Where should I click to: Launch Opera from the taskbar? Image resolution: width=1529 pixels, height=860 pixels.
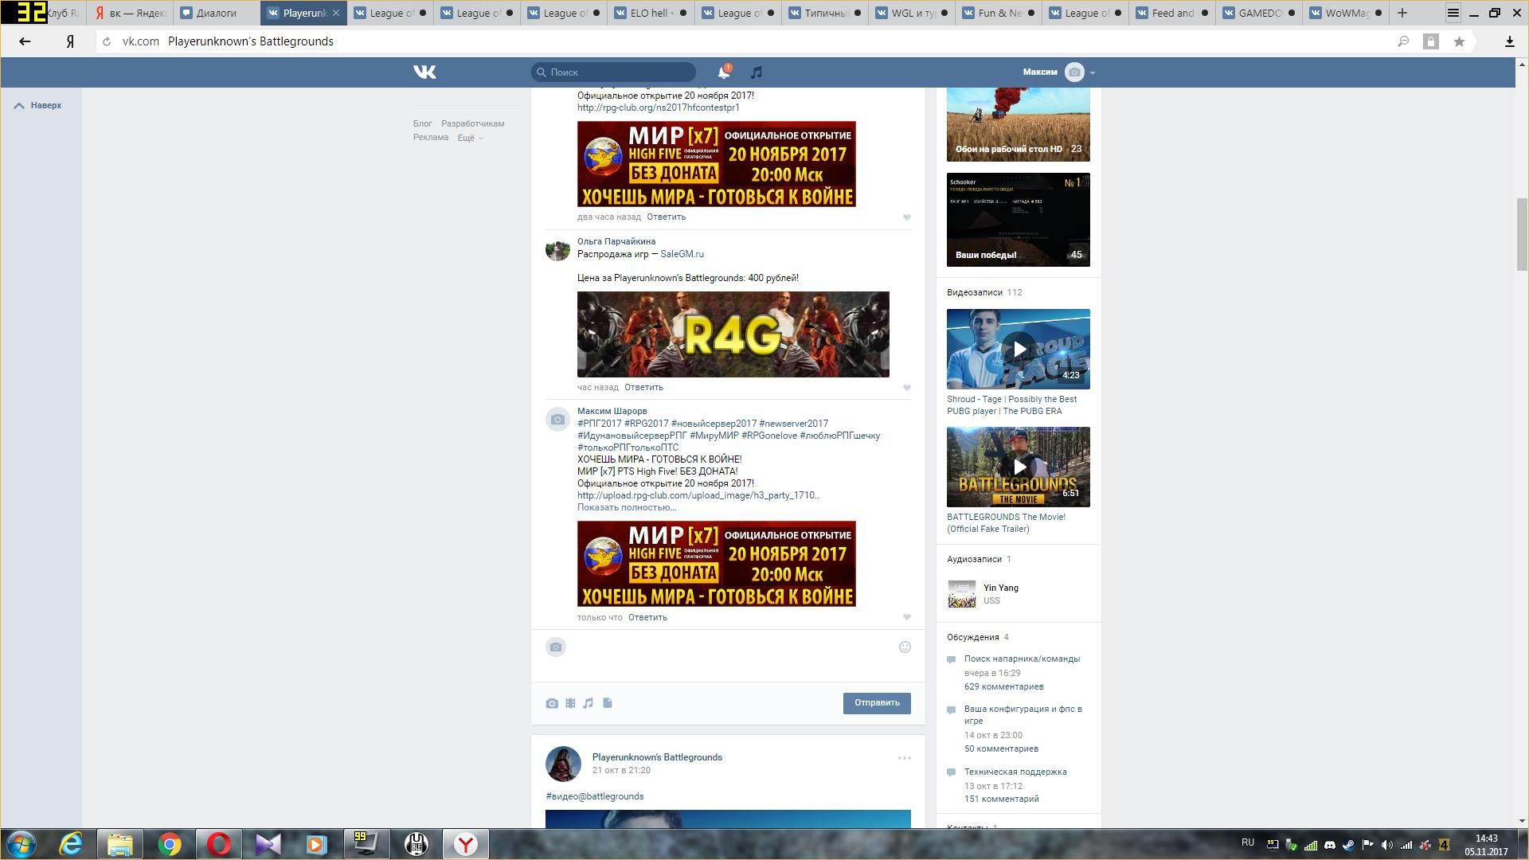click(219, 844)
